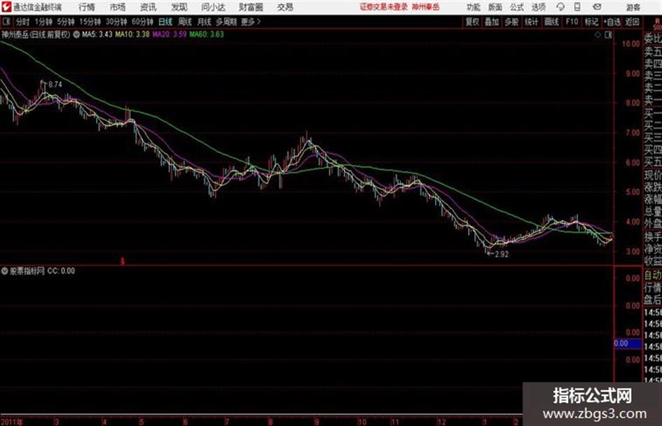Switch to the 60分钟 period tab
Screen dimensions: 662x426
point(142,22)
